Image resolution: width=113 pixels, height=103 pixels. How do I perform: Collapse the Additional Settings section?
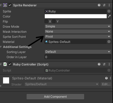tap(1, 47)
